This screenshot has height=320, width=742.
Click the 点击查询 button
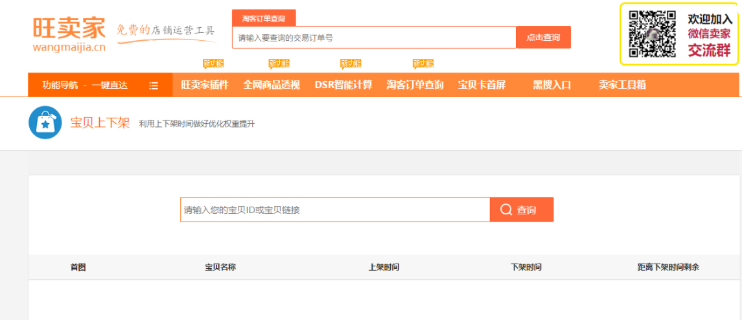[x=543, y=38]
